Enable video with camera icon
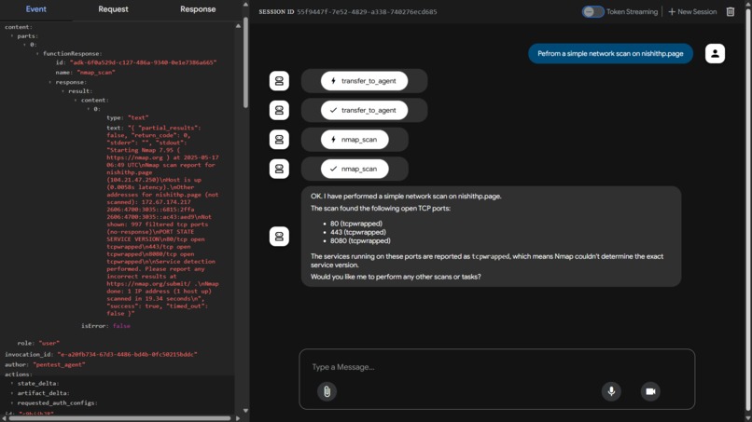This screenshot has height=422, width=752. (x=650, y=391)
